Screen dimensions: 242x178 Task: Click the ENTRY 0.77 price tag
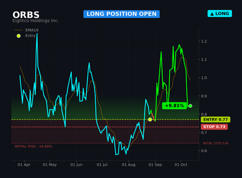click(215, 119)
